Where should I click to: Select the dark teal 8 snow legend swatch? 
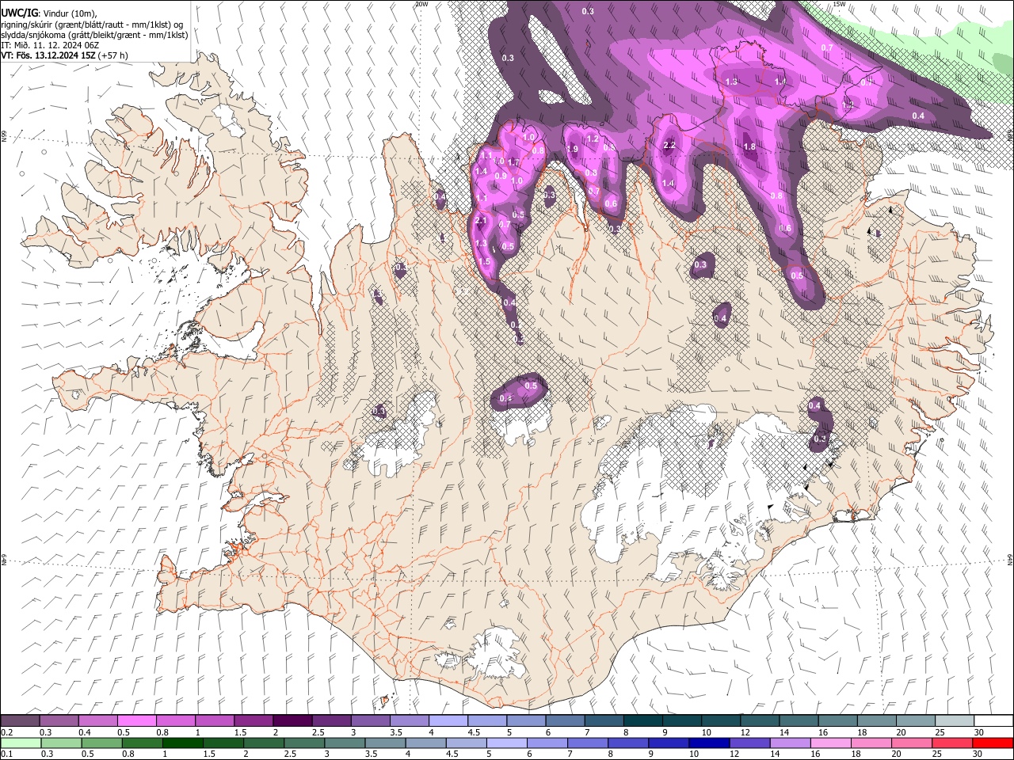643,720
